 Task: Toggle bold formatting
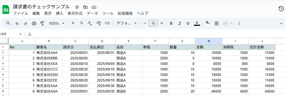(x=171, y=23)
